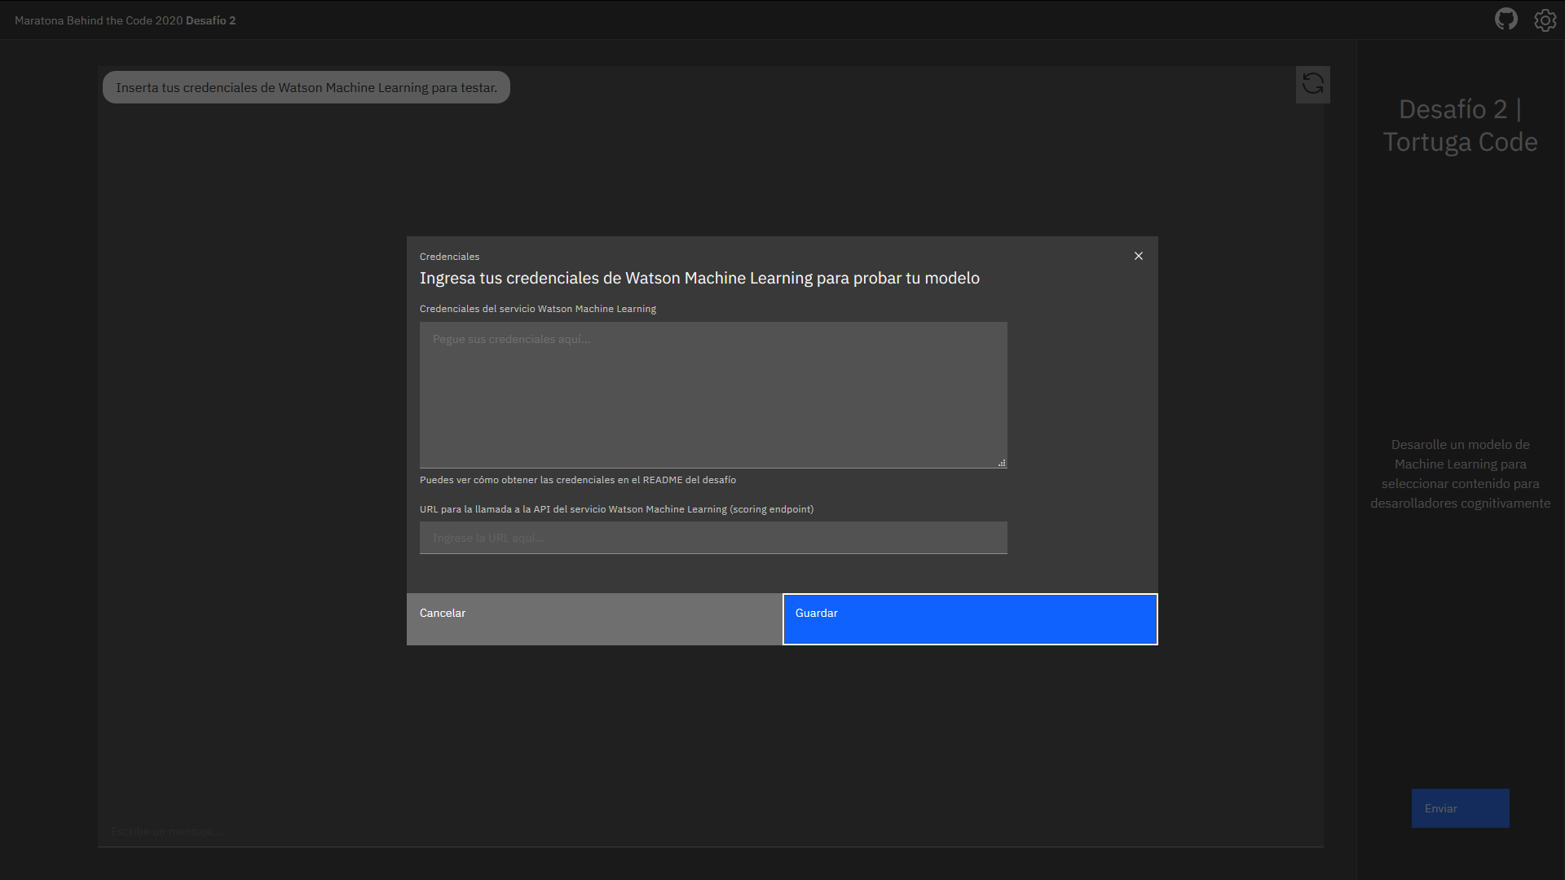
Task: Click the README del desafío hint text
Action: pyautogui.click(x=577, y=480)
